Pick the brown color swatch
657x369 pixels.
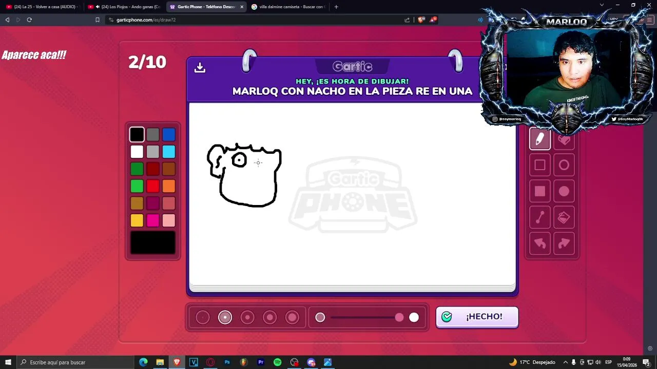click(x=168, y=169)
